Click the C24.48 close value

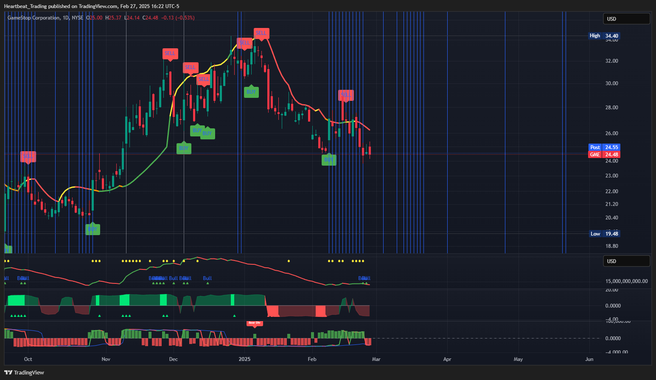click(150, 18)
